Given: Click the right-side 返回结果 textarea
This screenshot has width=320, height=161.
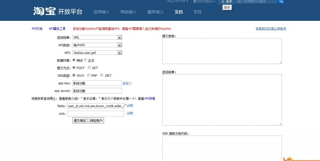Looking at the screenshot, I should (222, 100).
